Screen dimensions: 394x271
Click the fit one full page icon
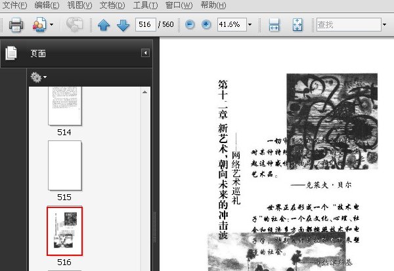point(297,25)
